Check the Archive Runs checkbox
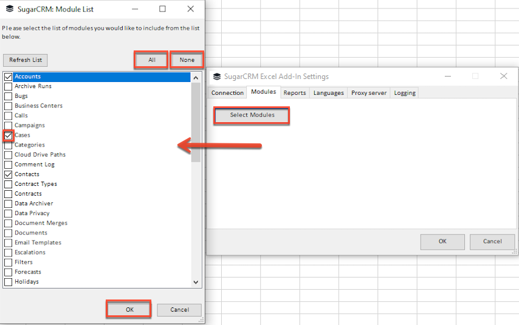This screenshot has height=325, width=519. [9, 86]
